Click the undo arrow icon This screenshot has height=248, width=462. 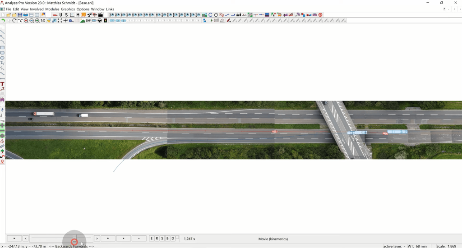coord(3,21)
